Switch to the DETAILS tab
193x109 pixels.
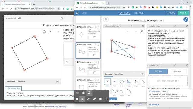tap(139, 13)
